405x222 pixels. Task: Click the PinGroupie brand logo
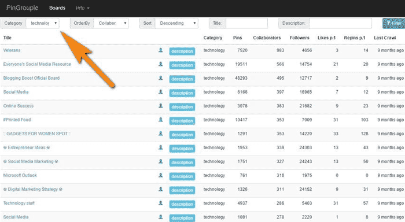(x=22, y=8)
